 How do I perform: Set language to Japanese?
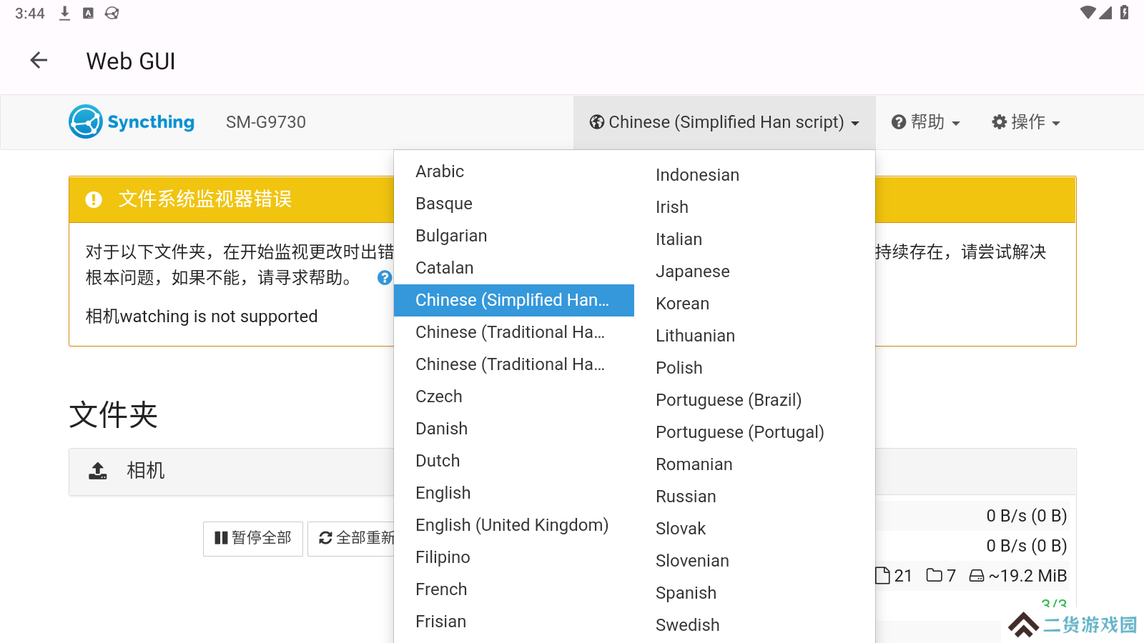[754, 271]
